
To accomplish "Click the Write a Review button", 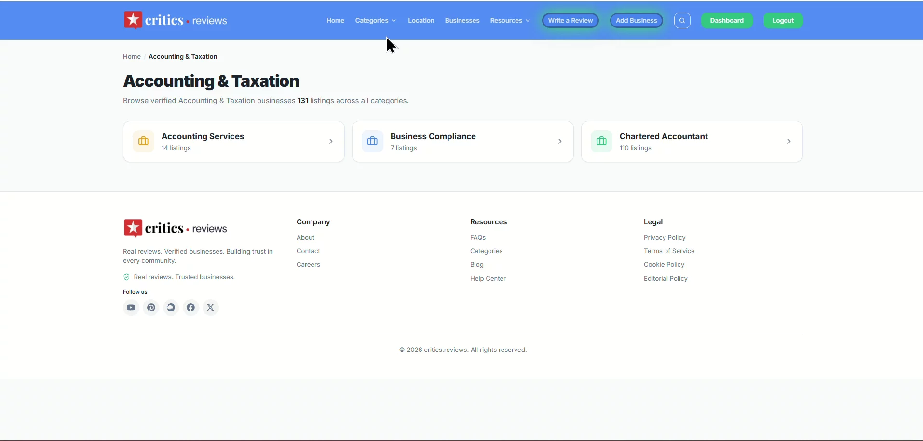I will click(x=571, y=21).
